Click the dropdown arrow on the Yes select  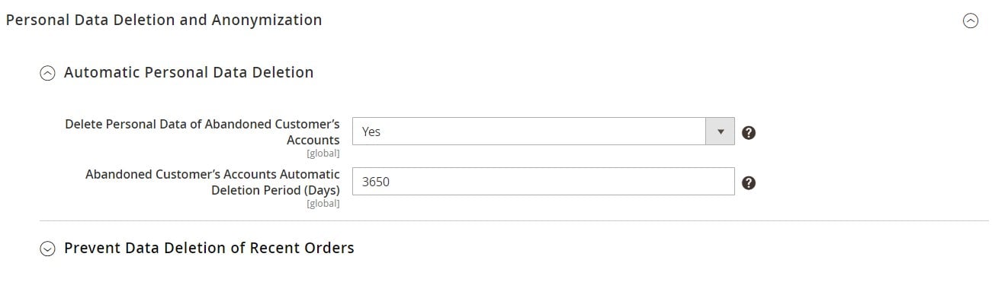(721, 131)
